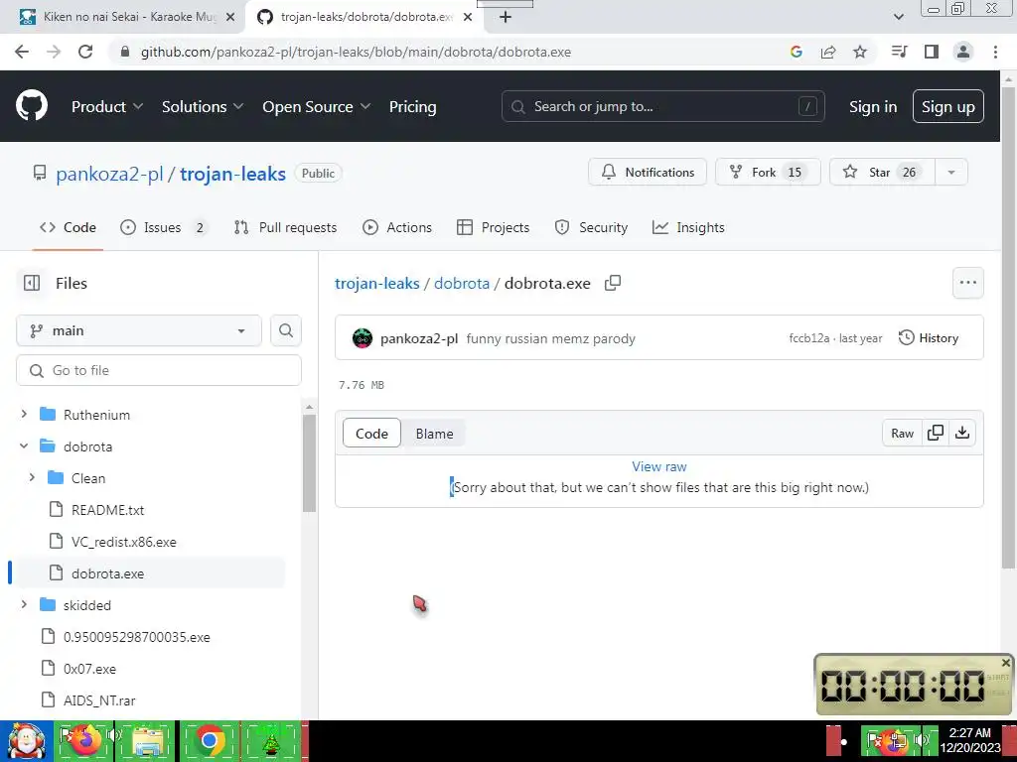The height and width of the screenshot is (762, 1017).
Task: Select the Blame view toggle
Action: click(x=434, y=434)
